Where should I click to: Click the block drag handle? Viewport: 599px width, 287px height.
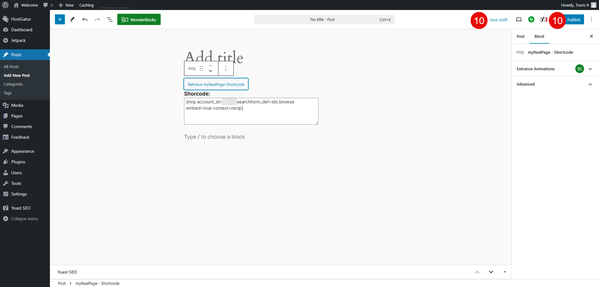(201, 68)
